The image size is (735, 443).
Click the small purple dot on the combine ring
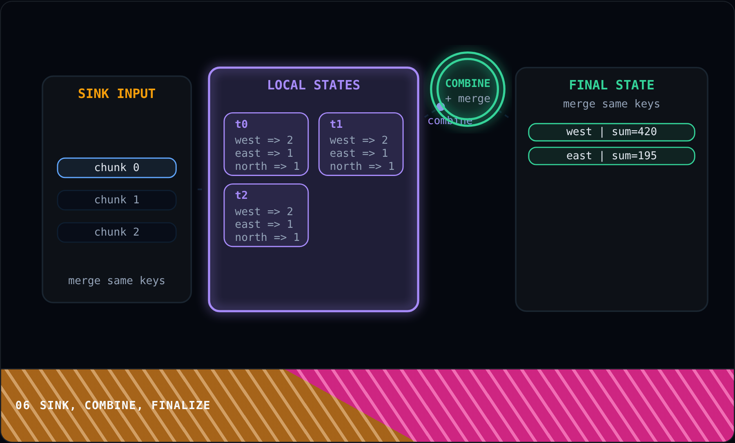[441, 107]
